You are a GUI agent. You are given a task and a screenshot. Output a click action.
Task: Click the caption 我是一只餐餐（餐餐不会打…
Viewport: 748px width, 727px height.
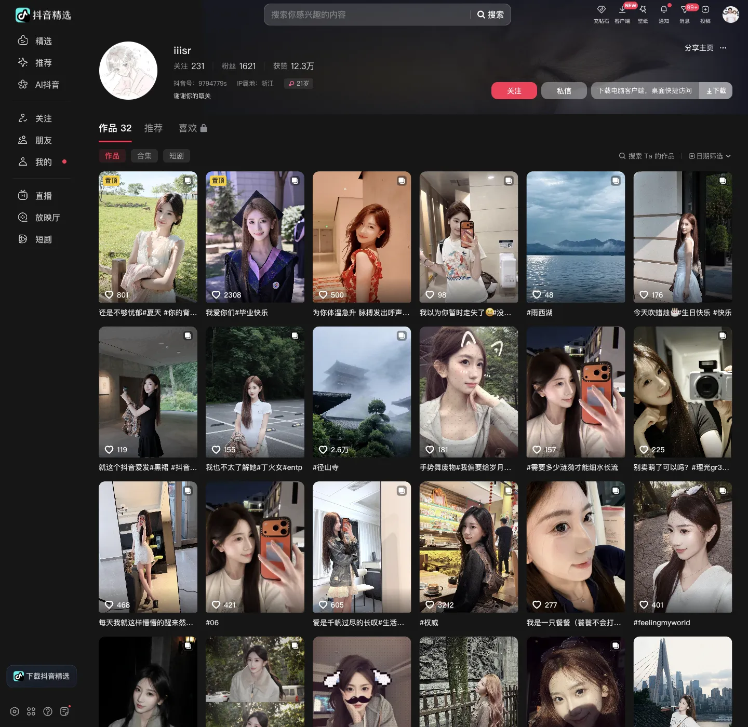point(574,623)
